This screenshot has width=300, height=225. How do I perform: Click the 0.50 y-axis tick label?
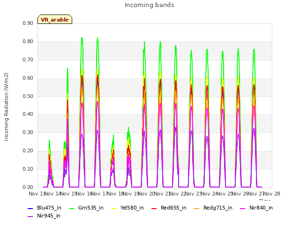28,96
